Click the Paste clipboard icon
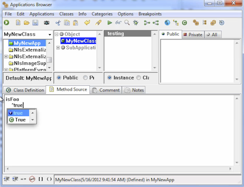 [x=75, y=22]
